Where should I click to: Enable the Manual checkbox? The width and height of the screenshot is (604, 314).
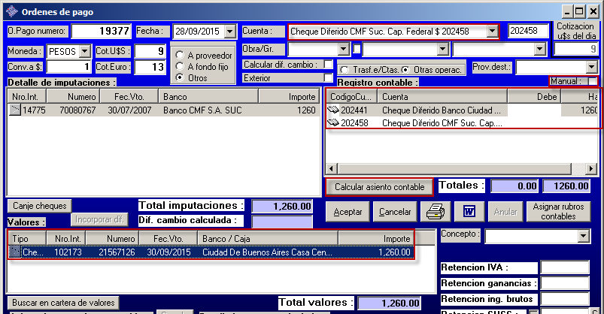point(593,80)
